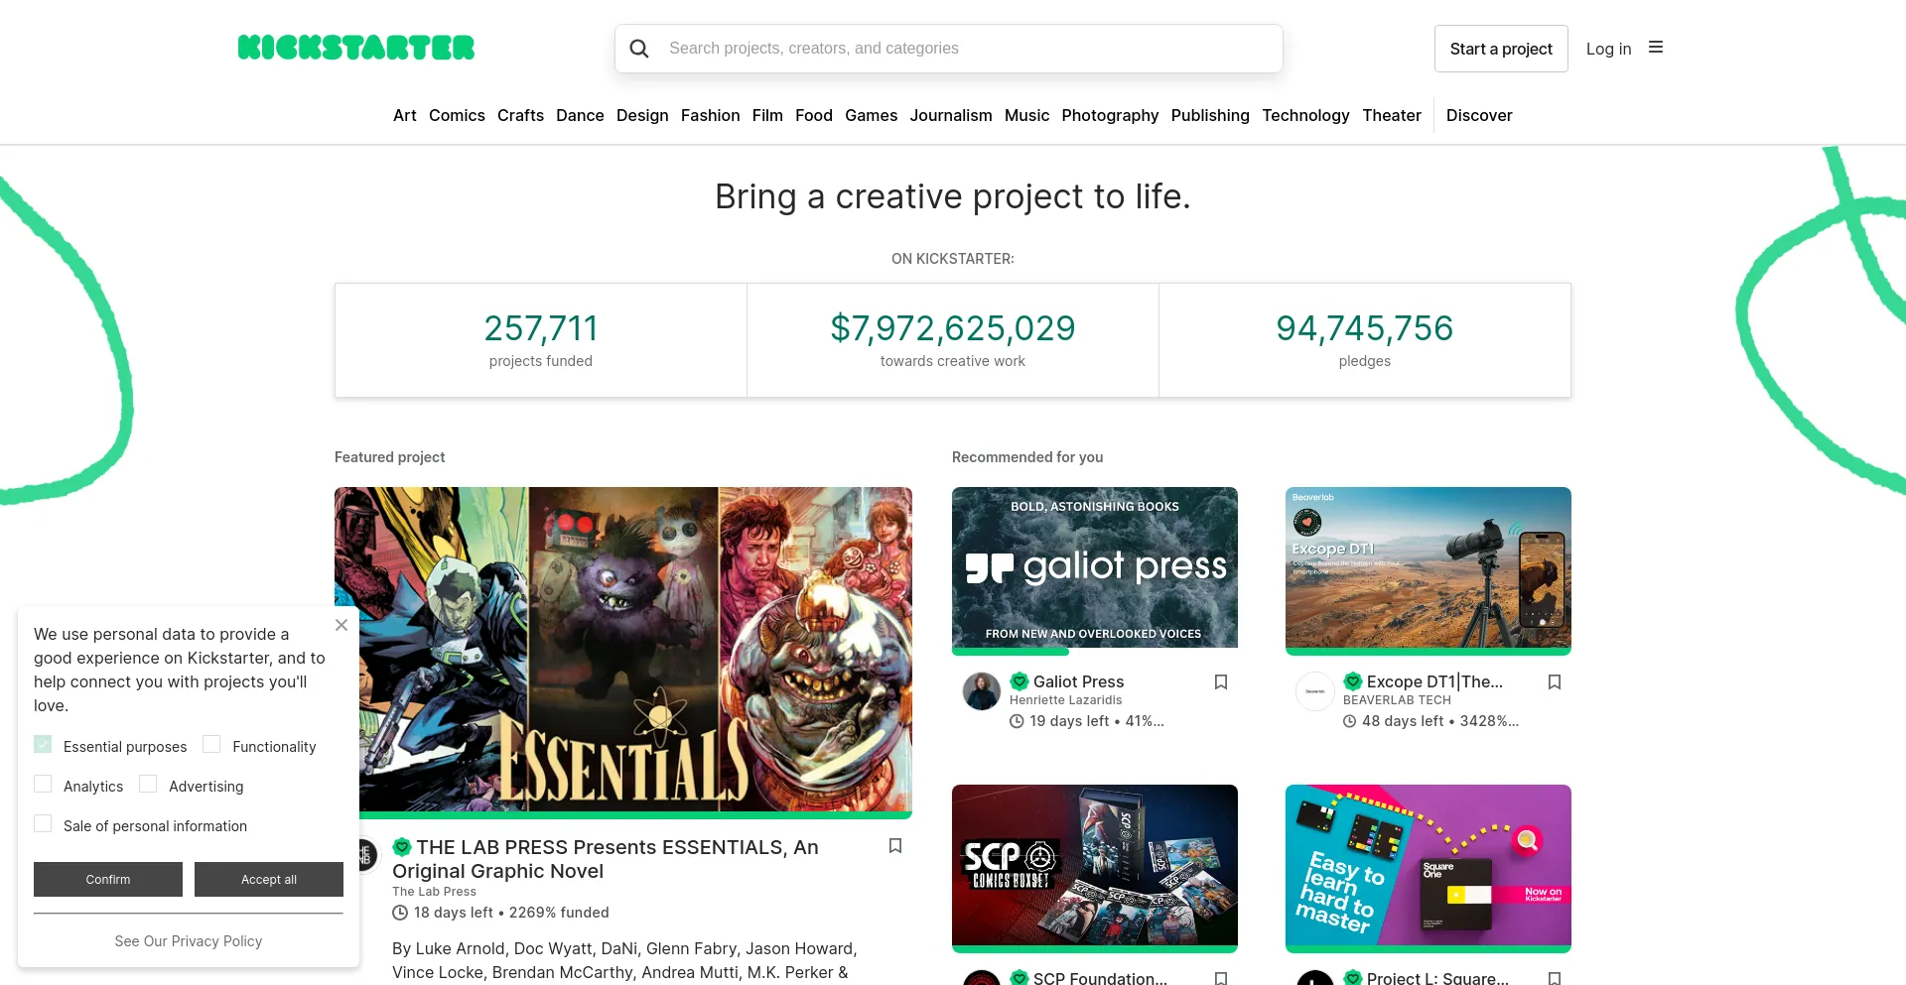Confirm cookie preferences
The height and width of the screenshot is (985, 1906).
click(108, 880)
